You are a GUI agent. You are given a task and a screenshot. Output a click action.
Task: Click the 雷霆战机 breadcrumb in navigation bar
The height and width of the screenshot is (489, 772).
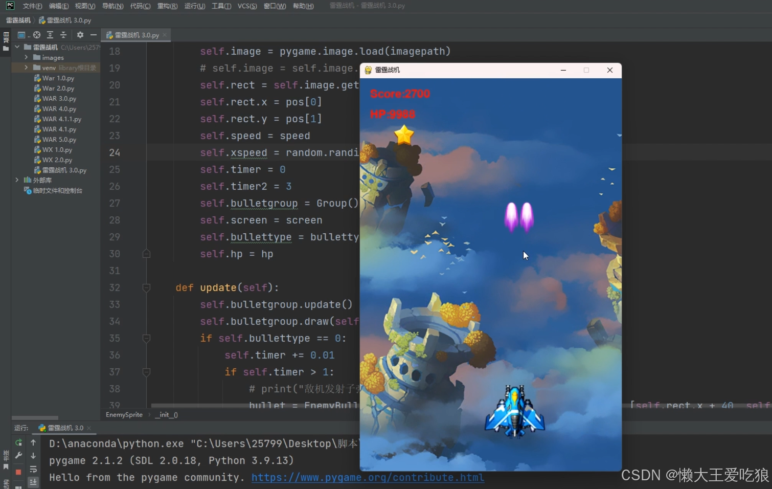point(18,20)
